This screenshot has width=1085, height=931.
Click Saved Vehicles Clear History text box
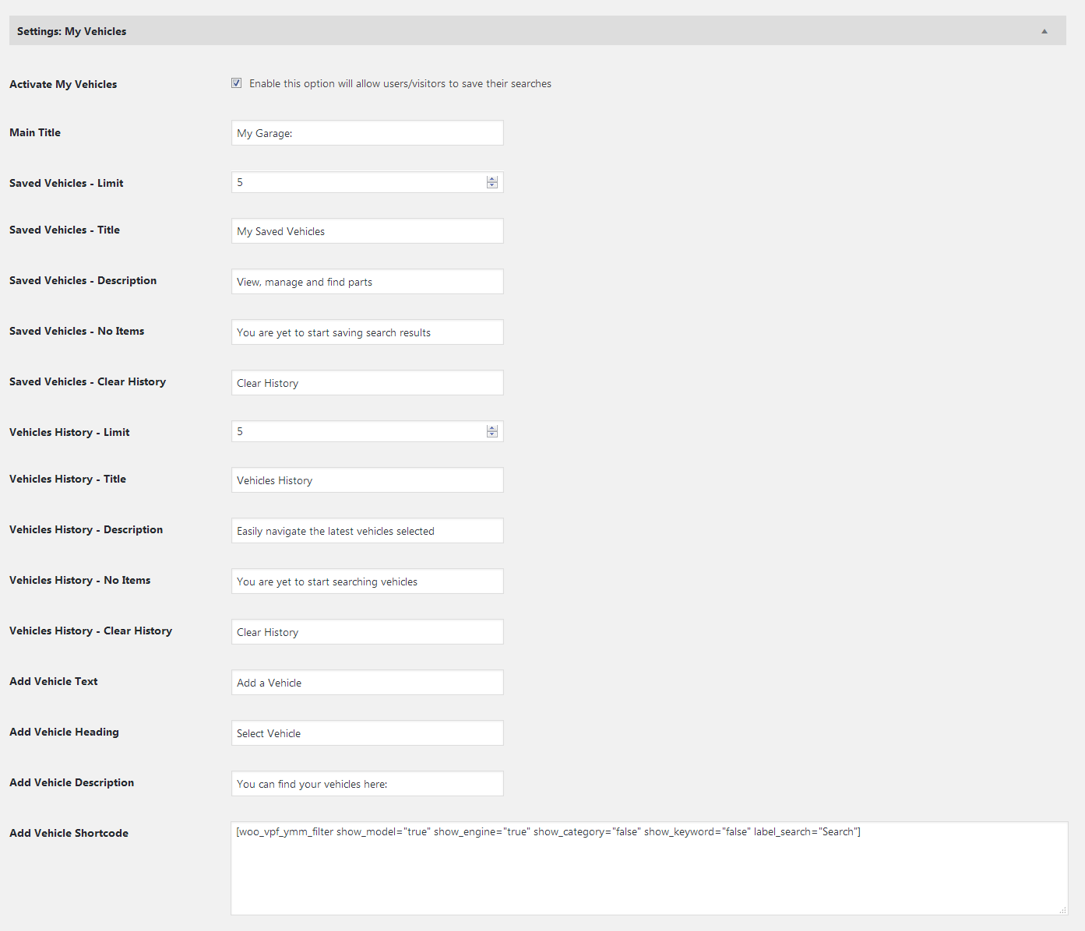367,383
